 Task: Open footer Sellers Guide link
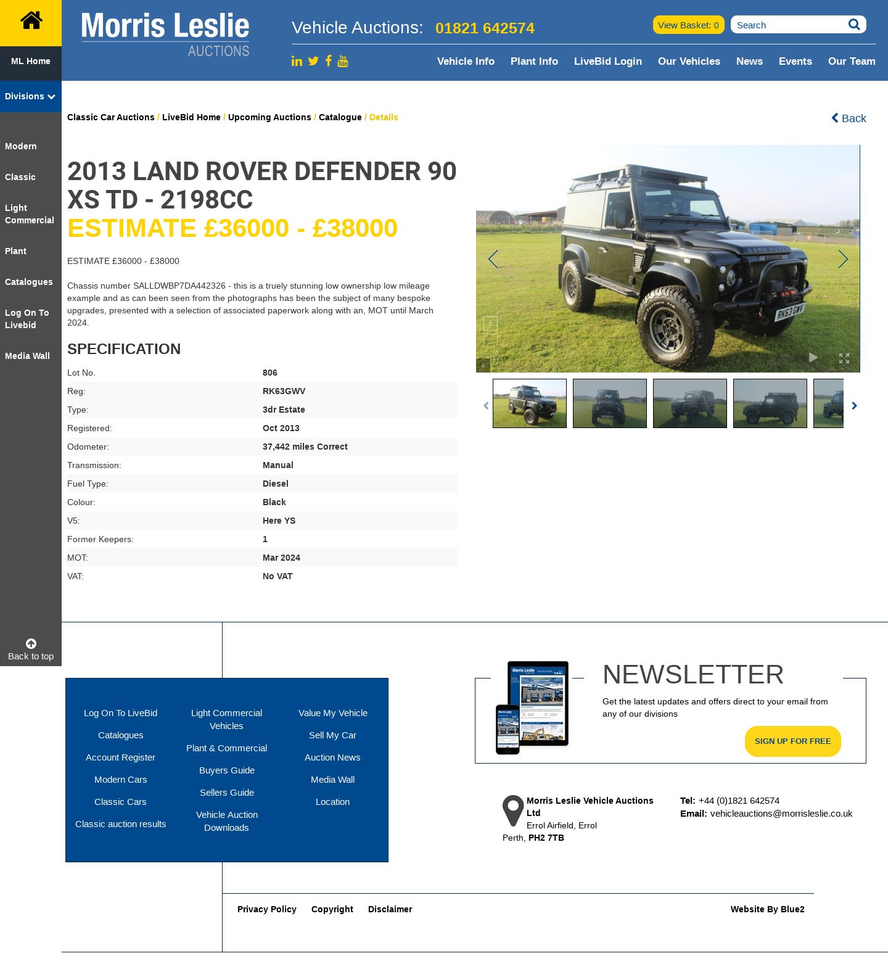227,793
